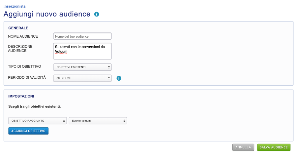Image resolution: width=298 pixels, height=156 pixels.
Task: Expand the Evento voluum dropdown
Action: (98, 121)
